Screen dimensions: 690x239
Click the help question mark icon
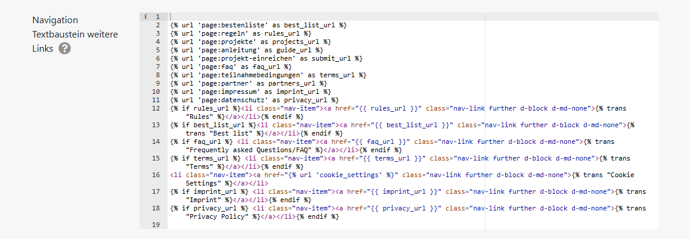pyautogui.click(x=64, y=49)
